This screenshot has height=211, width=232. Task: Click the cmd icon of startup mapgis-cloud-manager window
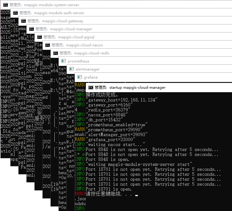pyautogui.click(x=91, y=88)
